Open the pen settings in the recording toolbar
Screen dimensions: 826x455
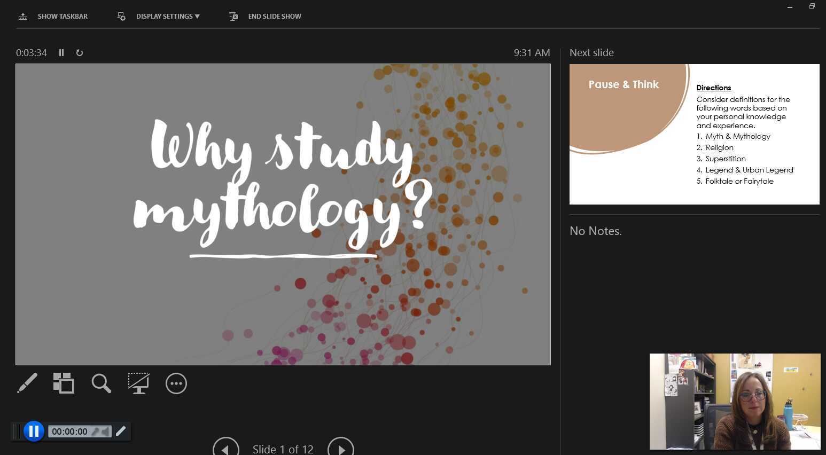(x=121, y=431)
